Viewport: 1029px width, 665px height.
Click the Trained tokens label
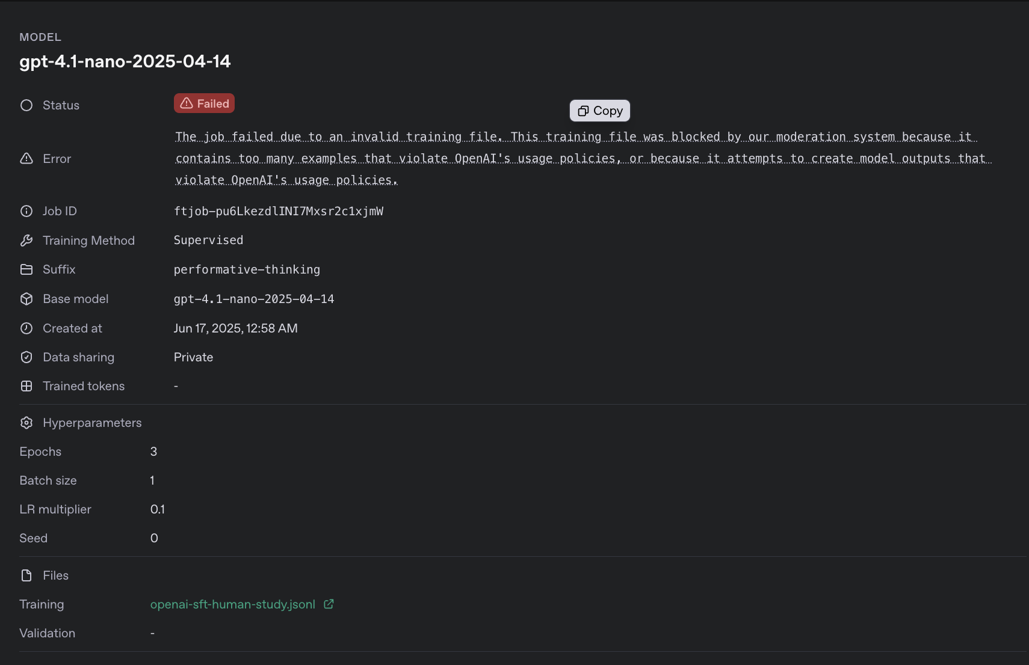point(84,386)
